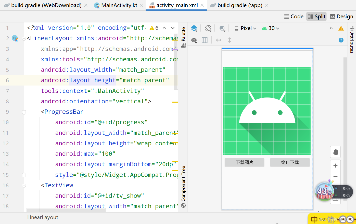
Task: Click line number 7 in the gutter
Action: (7, 91)
